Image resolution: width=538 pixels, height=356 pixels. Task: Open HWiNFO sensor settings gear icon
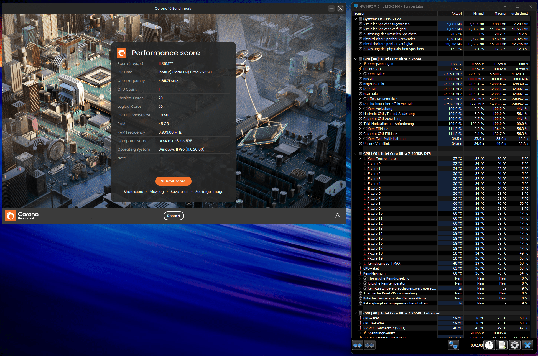(x=515, y=345)
